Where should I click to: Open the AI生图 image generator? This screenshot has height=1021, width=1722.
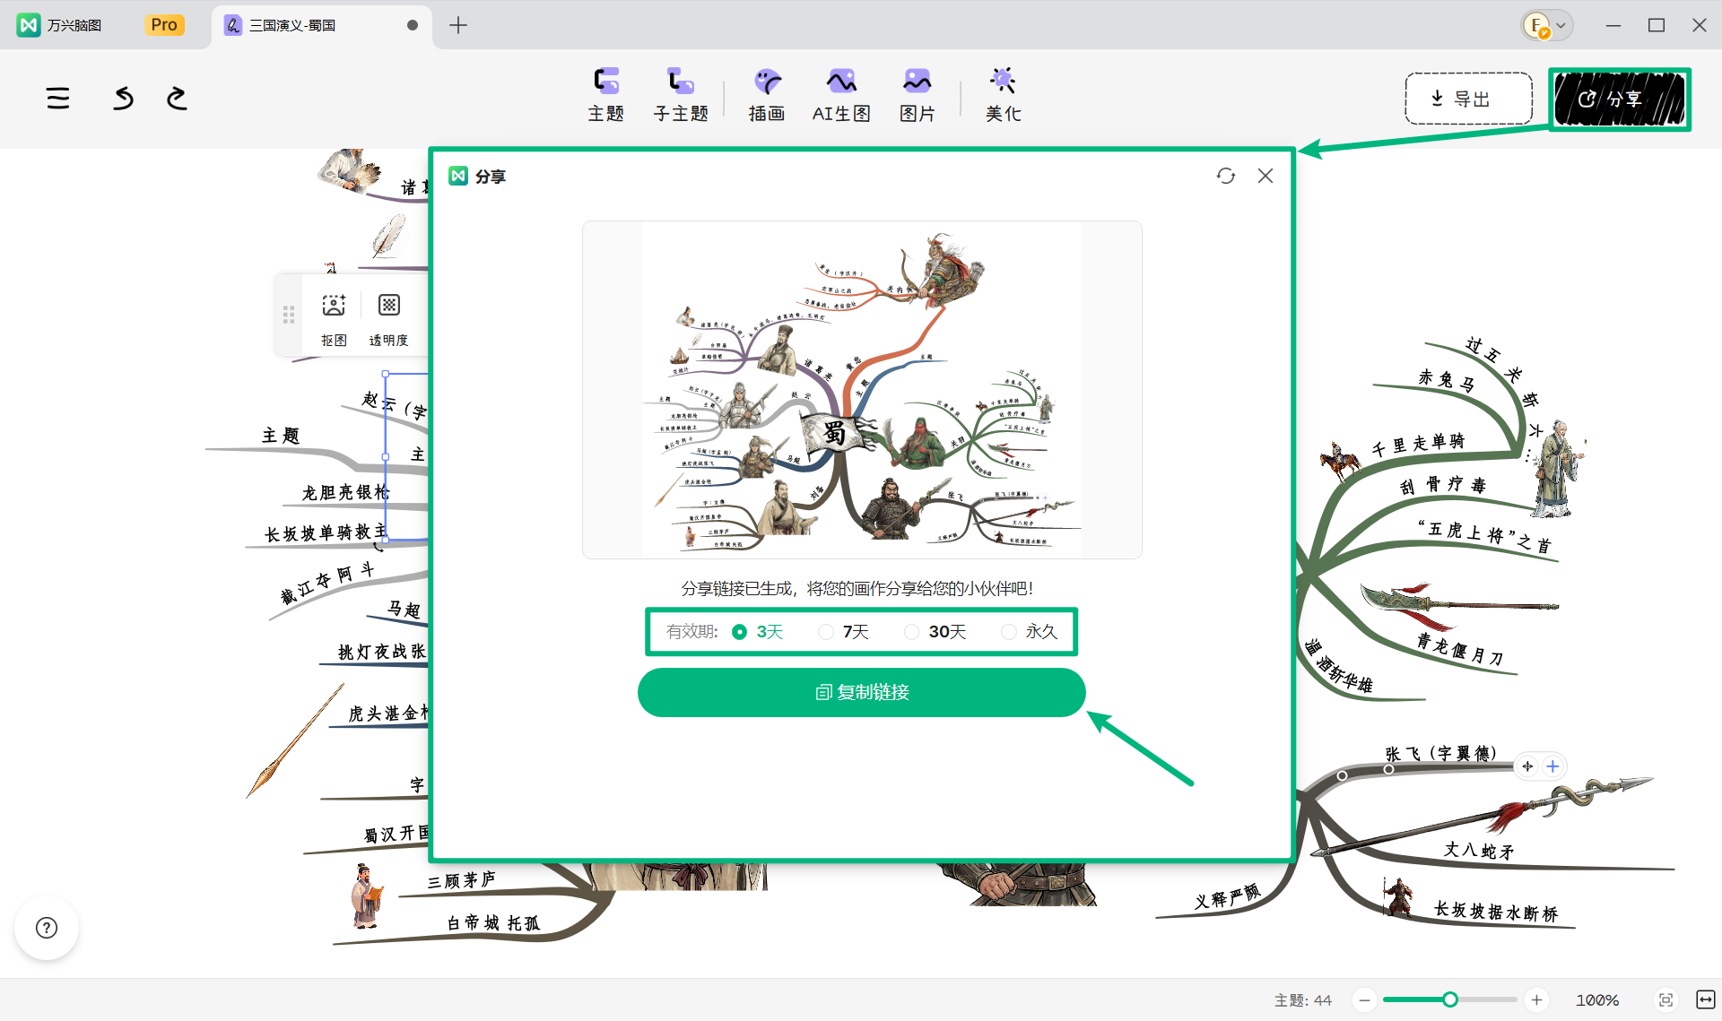click(x=841, y=95)
